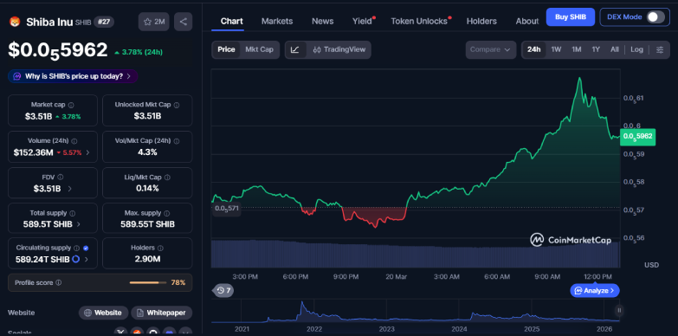Click the Profile score progress bar
Viewport: 678px width, 336px height.
pyautogui.click(x=148, y=283)
